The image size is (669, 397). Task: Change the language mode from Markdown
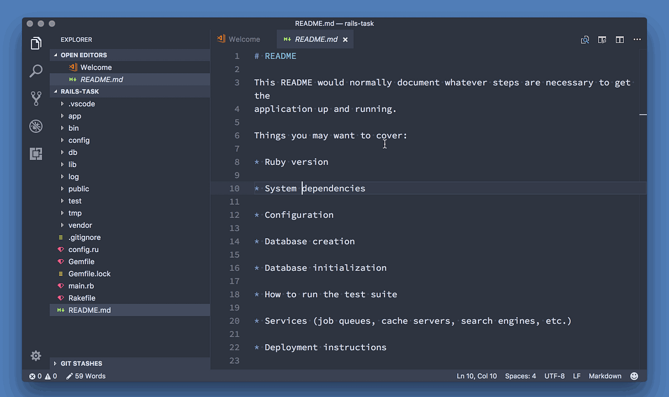pyautogui.click(x=605, y=376)
